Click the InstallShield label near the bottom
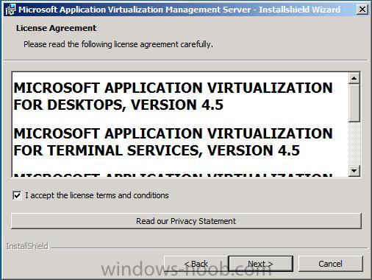This screenshot has height=280, width=372. (x=27, y=246)
